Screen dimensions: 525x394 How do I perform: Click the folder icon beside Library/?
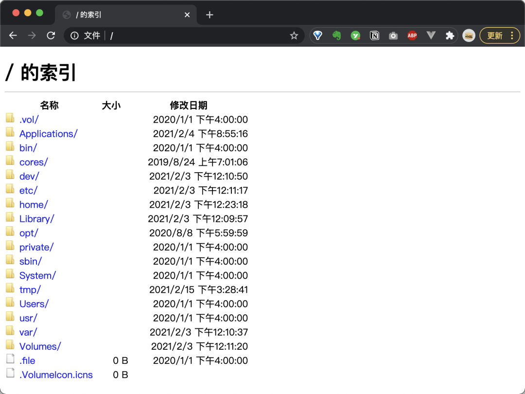(x=10, y=217)
